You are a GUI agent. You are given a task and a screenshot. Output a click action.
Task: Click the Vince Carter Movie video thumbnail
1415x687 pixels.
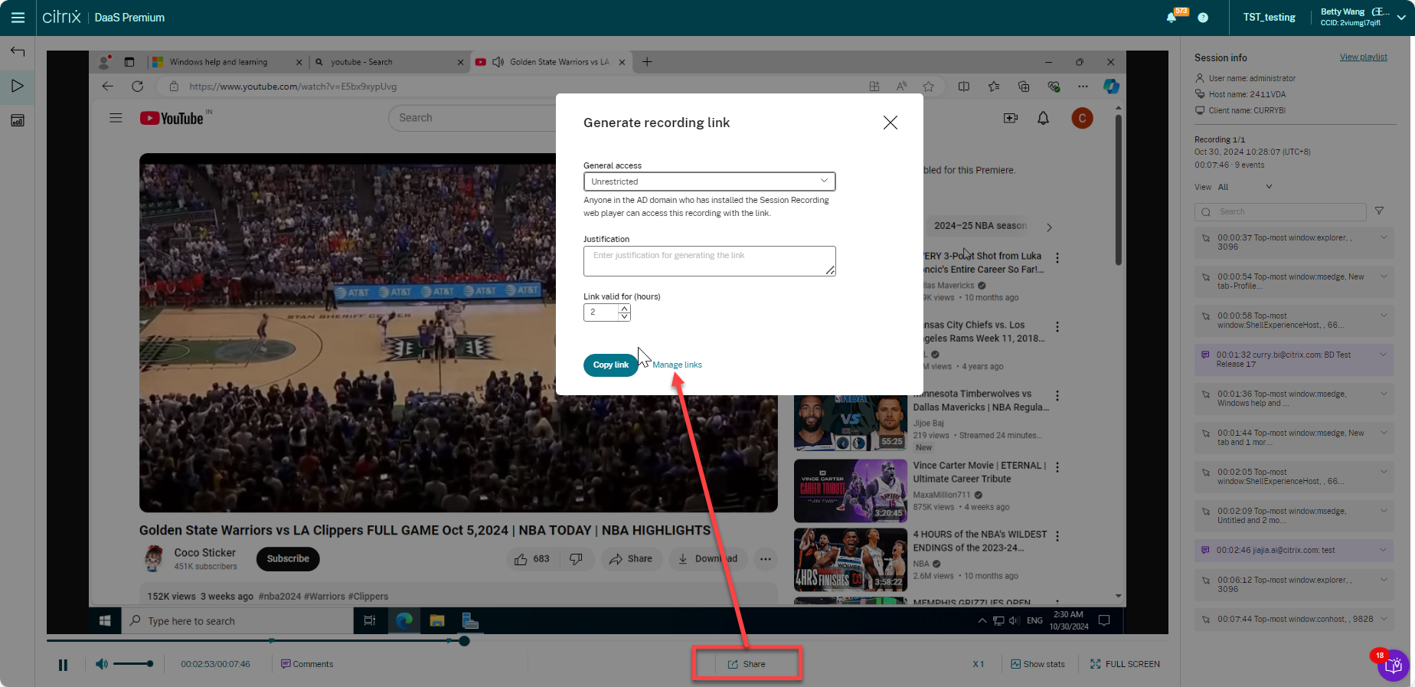(850, 491)
